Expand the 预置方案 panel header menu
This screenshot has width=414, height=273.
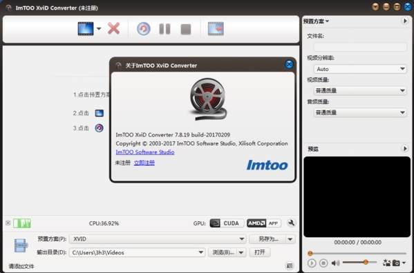click(316, 21)
